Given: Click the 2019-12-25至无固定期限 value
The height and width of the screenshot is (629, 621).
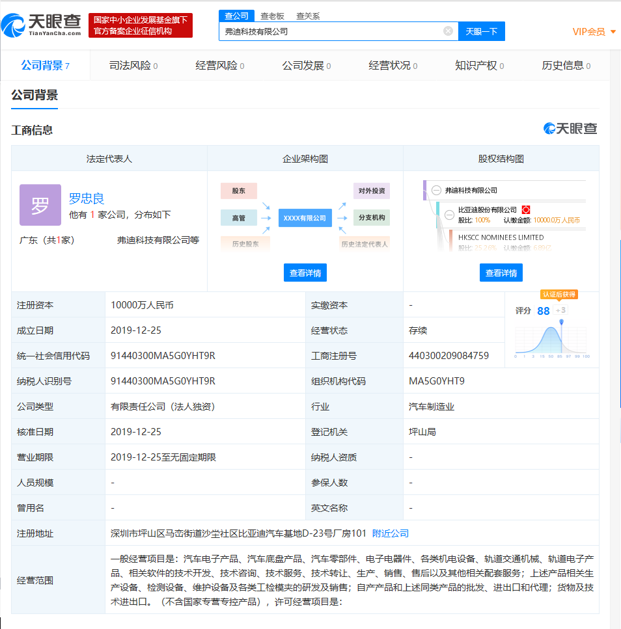Looking at the screenshot, I should tap(163, 457).
